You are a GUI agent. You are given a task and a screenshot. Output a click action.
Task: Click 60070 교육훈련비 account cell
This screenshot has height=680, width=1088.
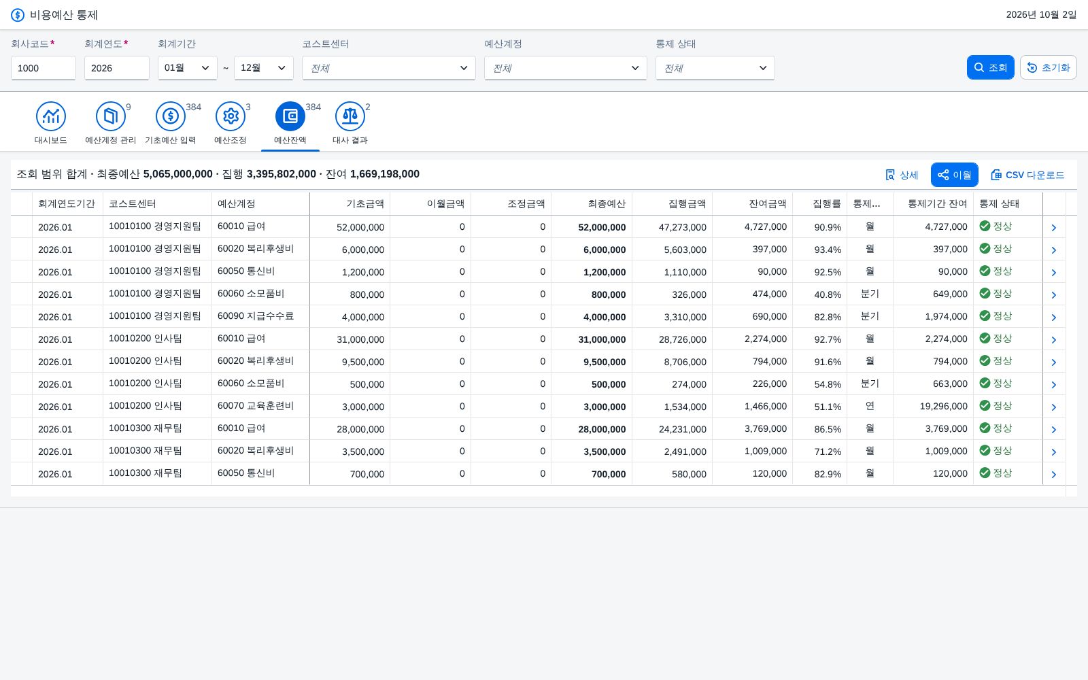point(261,406)
